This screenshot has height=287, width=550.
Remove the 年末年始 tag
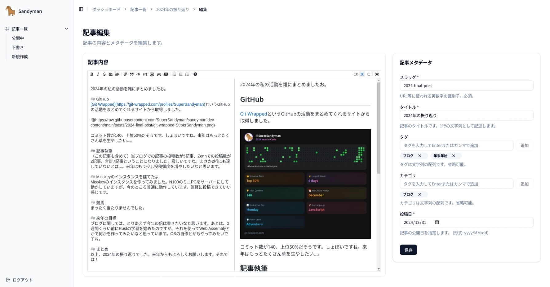[453, 156]
